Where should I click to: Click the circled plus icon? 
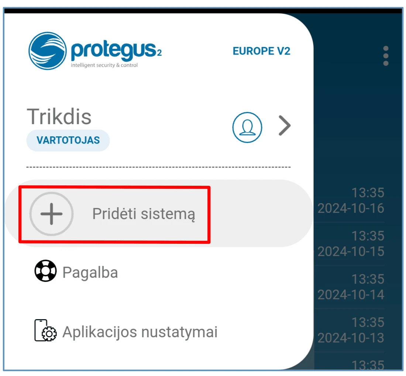(x=52, y=214)
